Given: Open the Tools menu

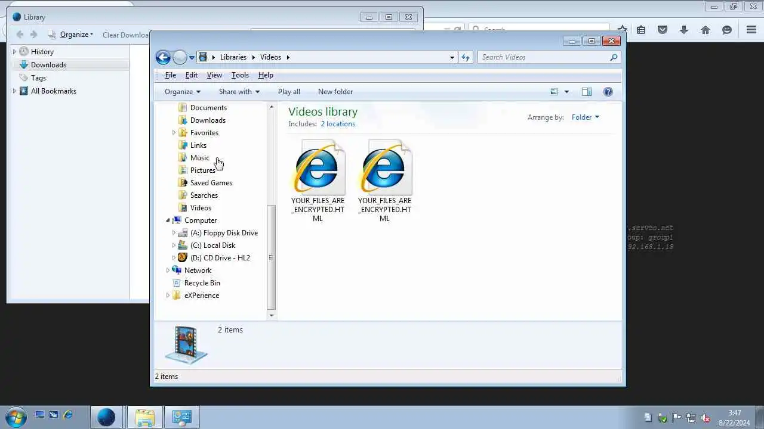Looking at the screenshot, I should (240, 75).
